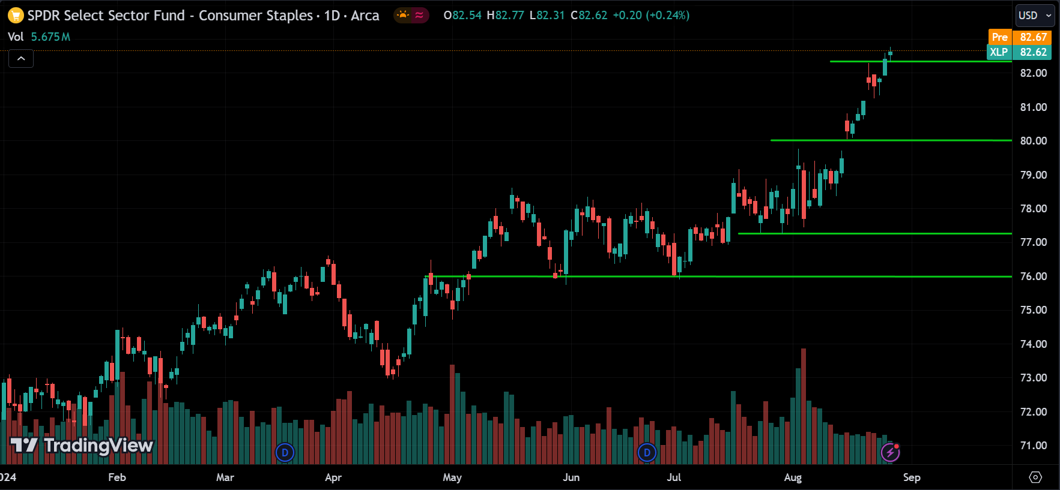Screen dimensions: 1060x490
Task: Click the 74.00 price axis label
Action: [1034, 344]
